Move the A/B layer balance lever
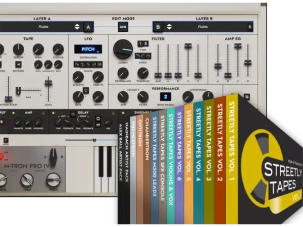 [x=54, y=157]
